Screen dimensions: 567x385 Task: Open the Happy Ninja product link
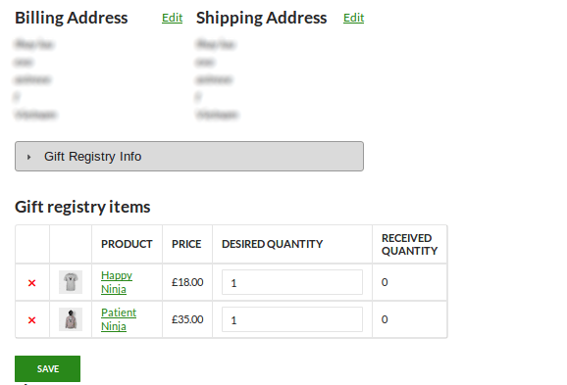pos(117,282)
